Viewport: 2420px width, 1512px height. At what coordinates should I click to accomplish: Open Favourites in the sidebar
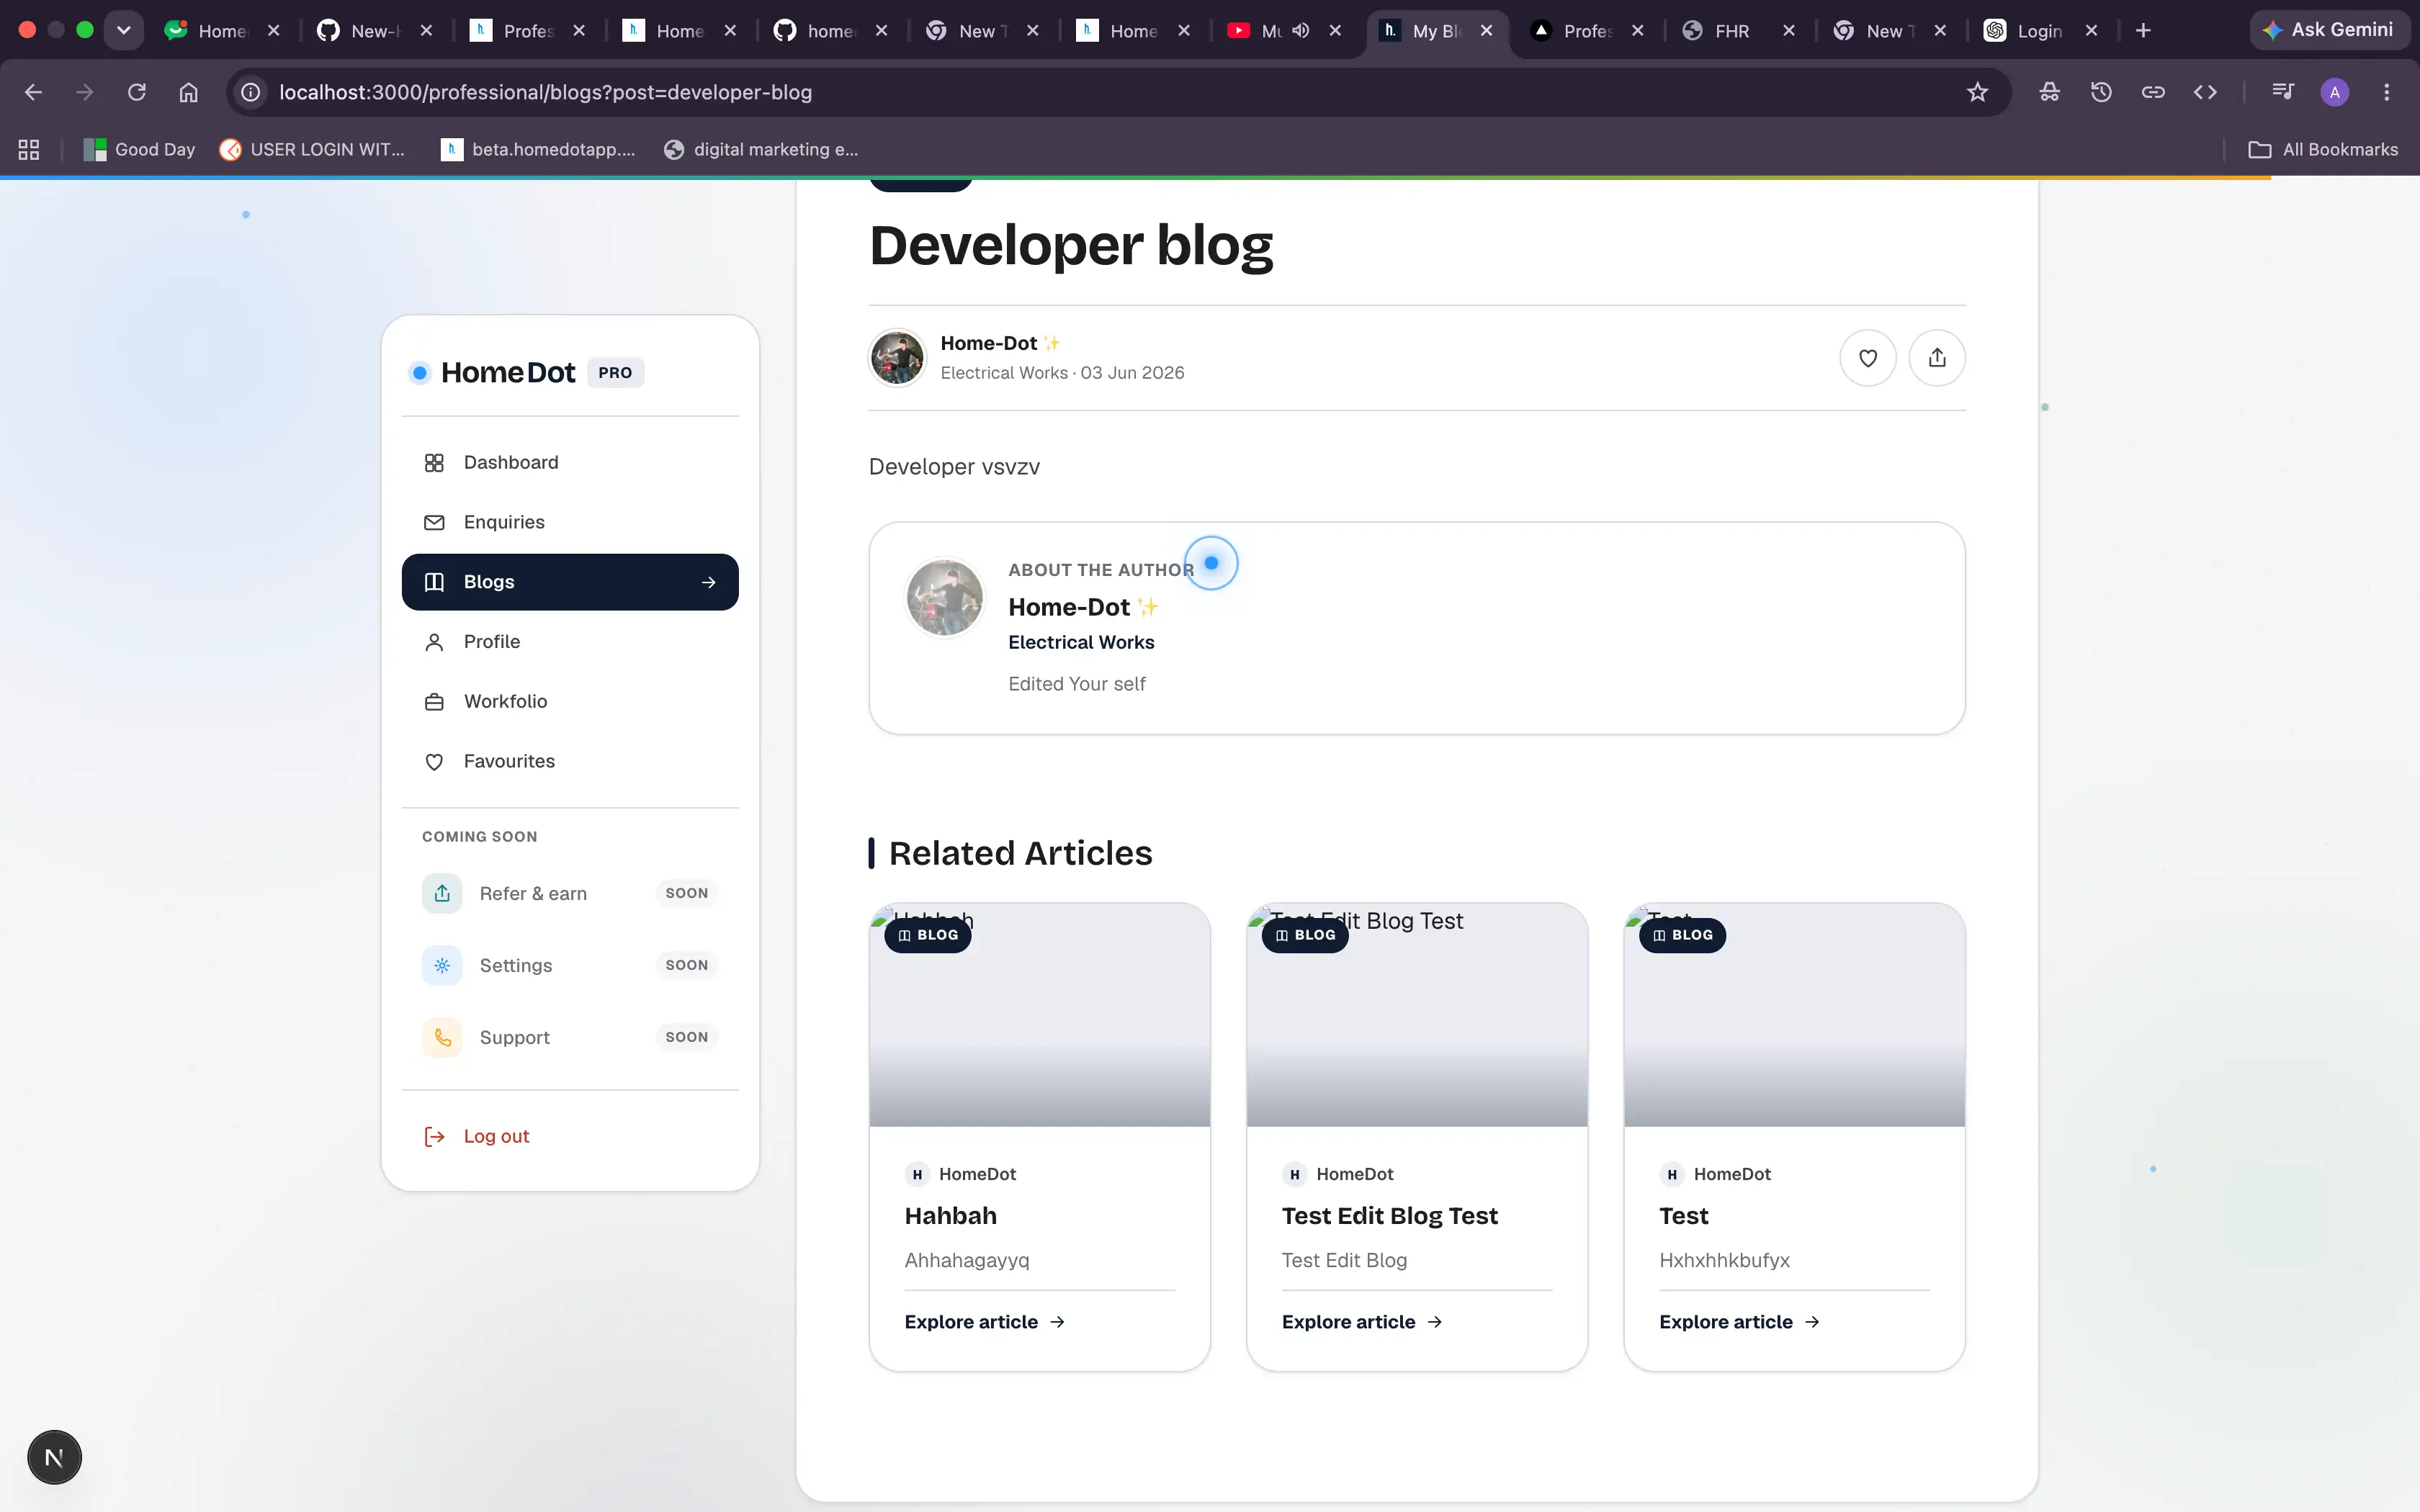tap(570, 762)
